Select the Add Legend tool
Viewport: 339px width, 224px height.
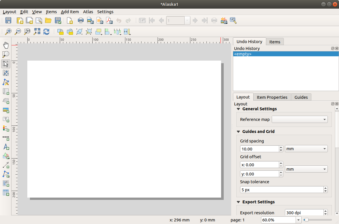[6, 128]
